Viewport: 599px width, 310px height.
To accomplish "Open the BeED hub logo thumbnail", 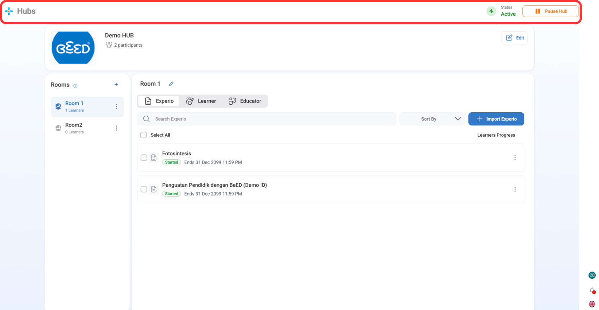I will [73, 48].
